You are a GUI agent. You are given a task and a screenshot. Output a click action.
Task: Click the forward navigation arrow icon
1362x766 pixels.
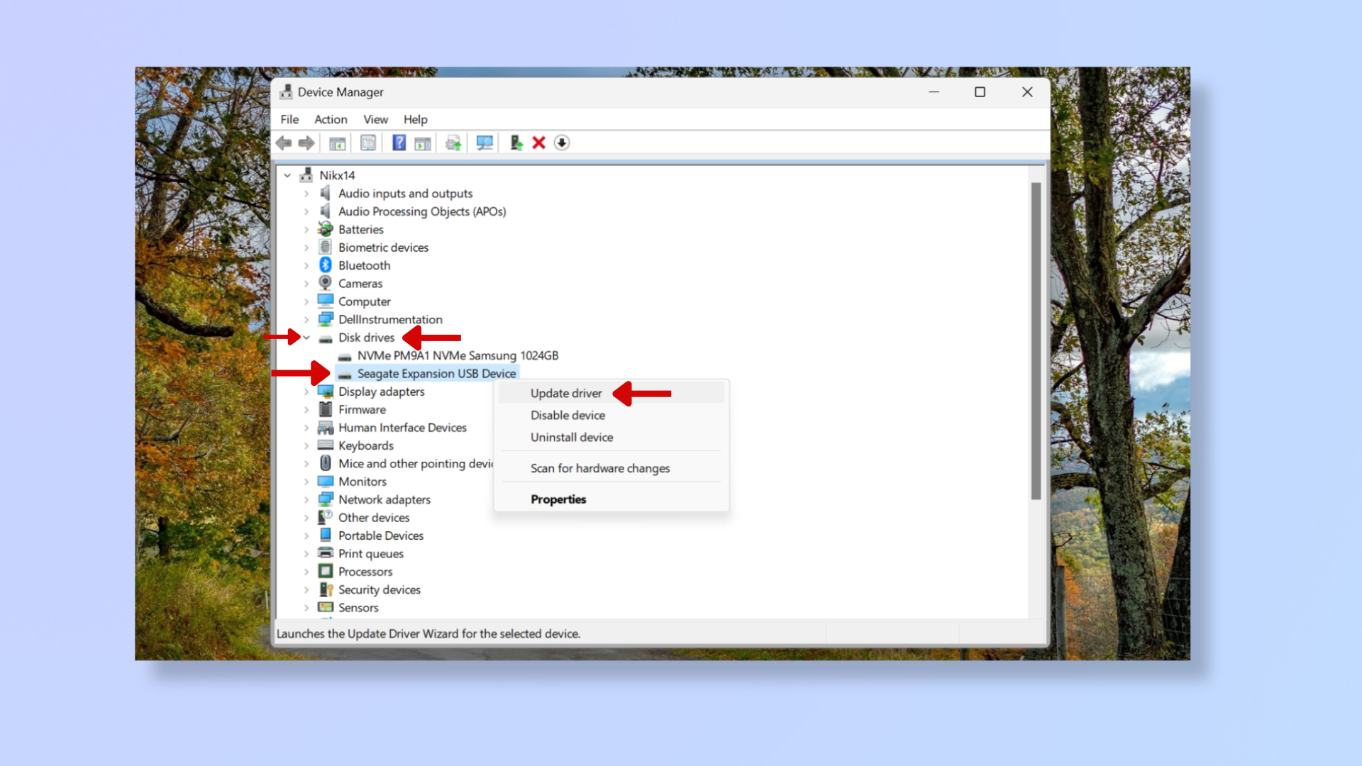pyautogui.click(x=307, y=142)
